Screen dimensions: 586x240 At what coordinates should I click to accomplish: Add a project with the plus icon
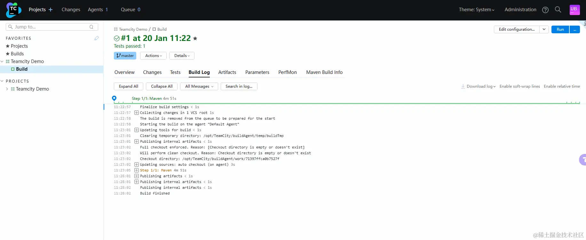(51, 10)
